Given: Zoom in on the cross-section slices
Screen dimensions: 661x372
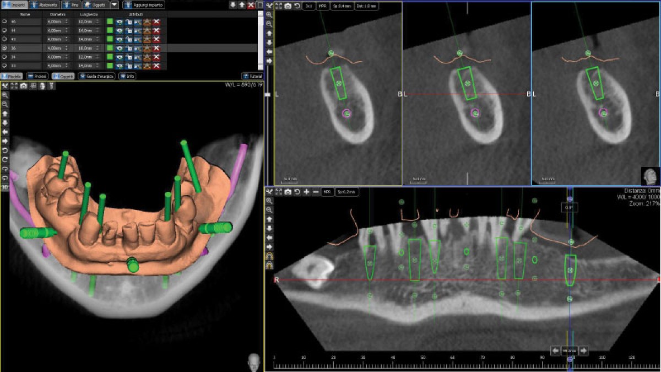Looking at the screenshot, I should (269, 15).
